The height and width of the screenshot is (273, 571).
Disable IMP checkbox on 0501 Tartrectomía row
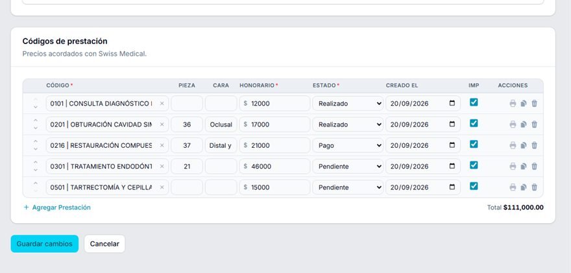(474, 186)
